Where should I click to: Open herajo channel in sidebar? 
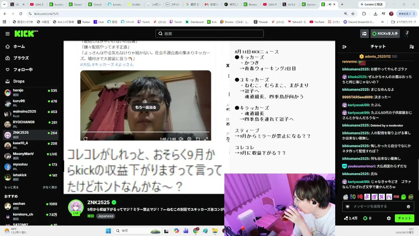click(31, 92)
